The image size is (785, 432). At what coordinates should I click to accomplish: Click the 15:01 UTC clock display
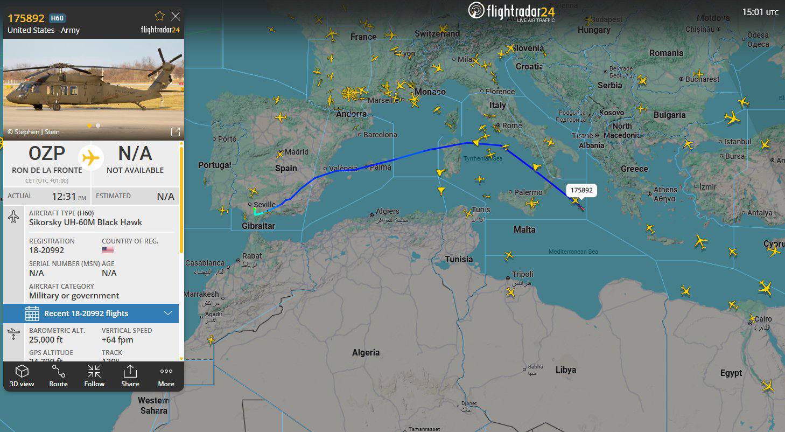[x=760, y=12]
